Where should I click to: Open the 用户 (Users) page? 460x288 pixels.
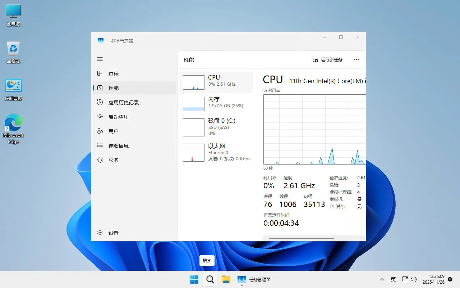click(113, 131)
